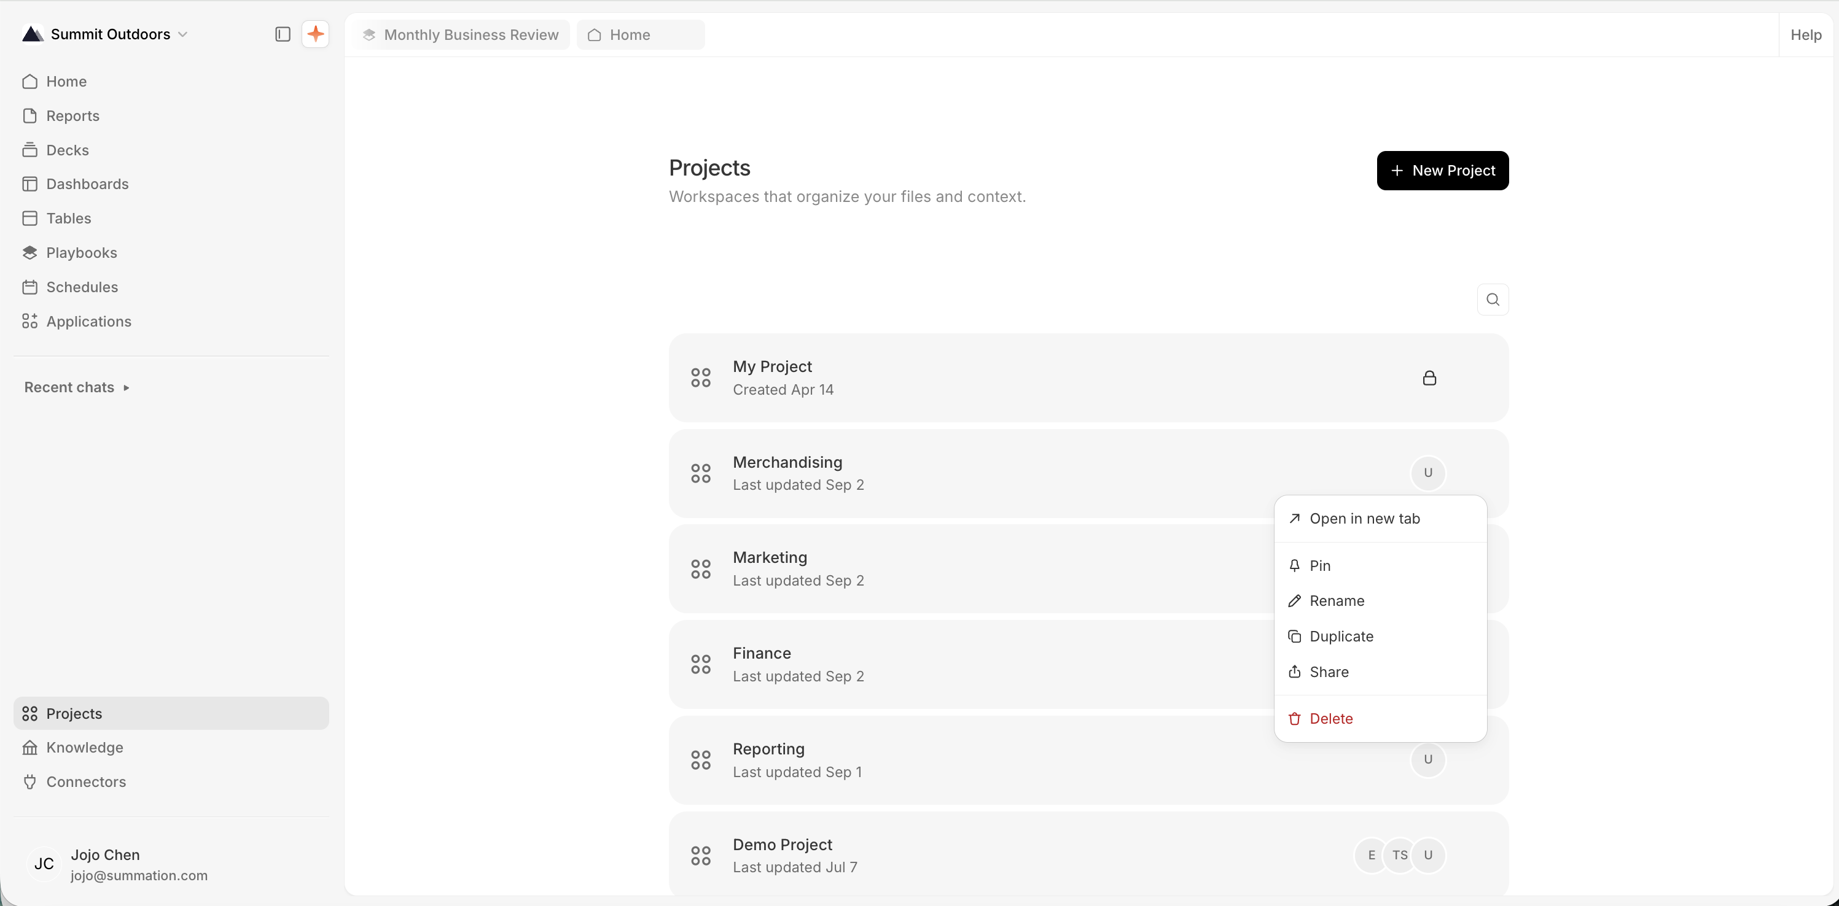
Task: Open Decks from the sidebar
Action: coord(171,150)
